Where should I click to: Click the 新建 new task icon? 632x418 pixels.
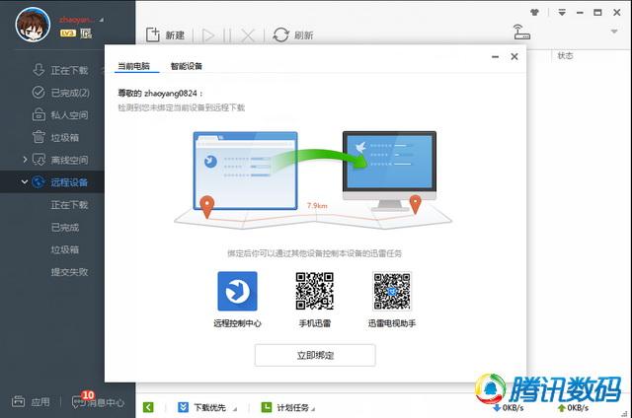point(152,35)
